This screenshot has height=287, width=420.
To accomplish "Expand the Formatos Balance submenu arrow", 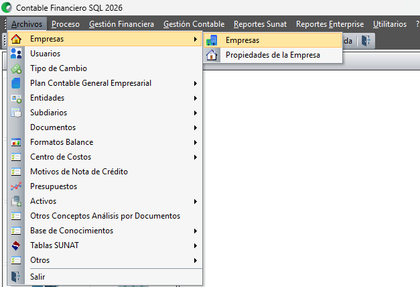I will point(196,142).
